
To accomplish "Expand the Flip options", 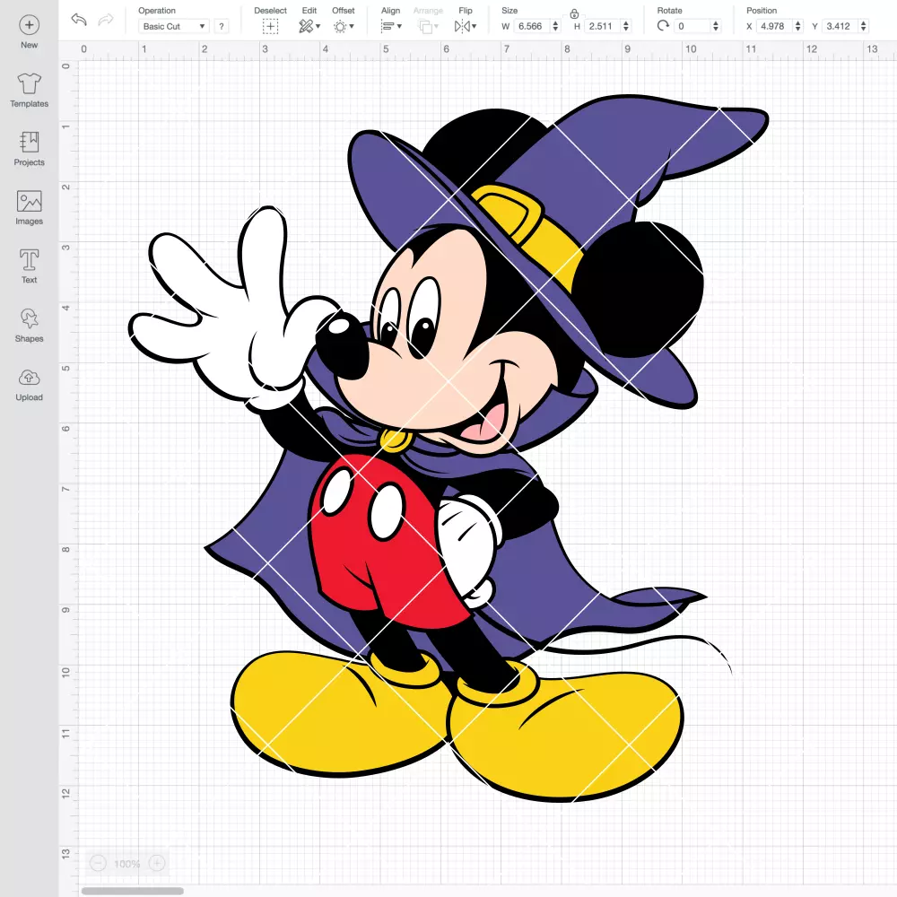I will pos(466,26).
